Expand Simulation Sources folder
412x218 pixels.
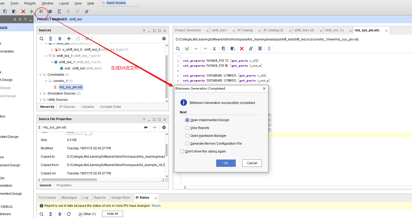(40, 93)
